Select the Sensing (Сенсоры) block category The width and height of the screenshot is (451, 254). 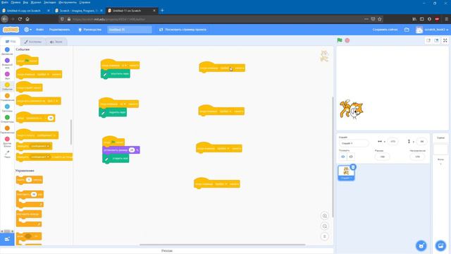(x=7, y=108)
